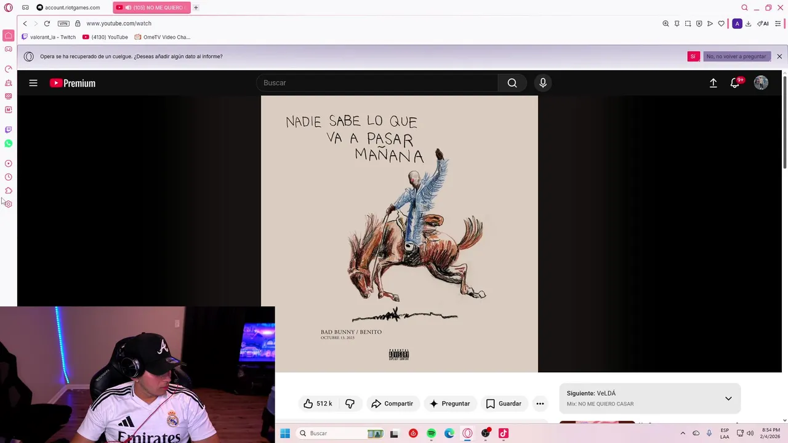Go back to the previous page
The width and height of the screenshot is (788, 443).
[25, 23]
